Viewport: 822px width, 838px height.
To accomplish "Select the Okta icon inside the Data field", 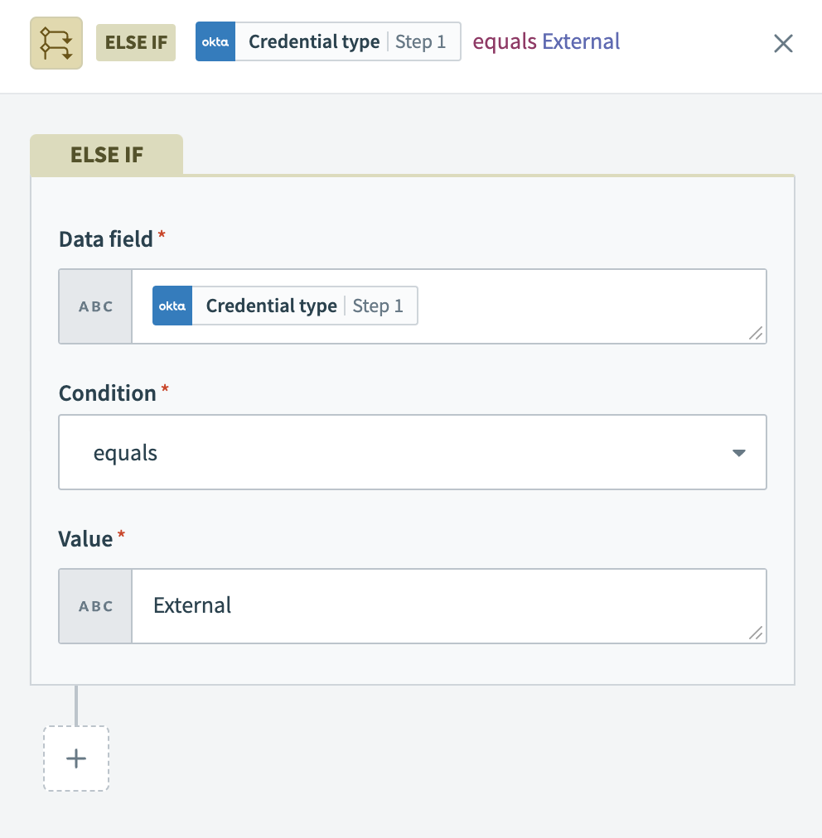I will [172, 306].
